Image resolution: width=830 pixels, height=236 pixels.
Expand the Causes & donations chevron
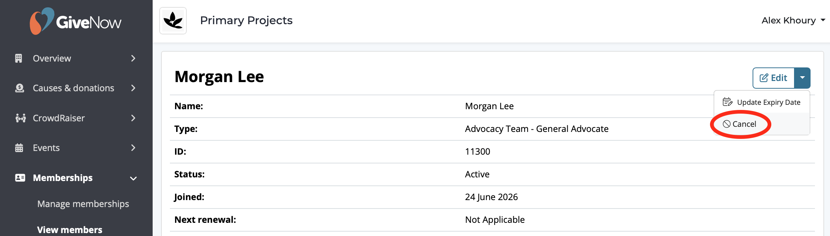(x=133, y=88)
